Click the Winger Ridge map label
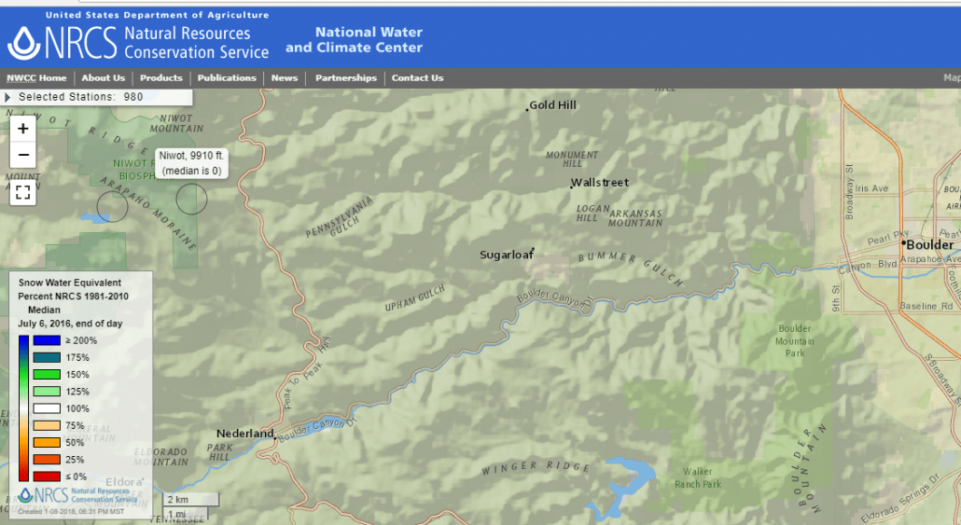Viewport: 961px width, 525px height. 535,468
